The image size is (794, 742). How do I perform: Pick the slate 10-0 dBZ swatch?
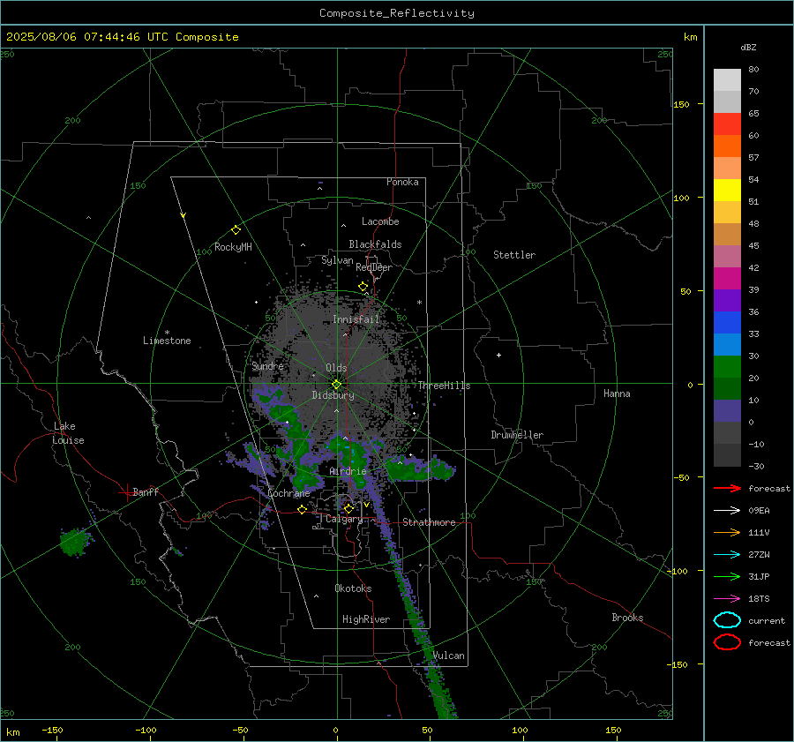tap(727, 410)
